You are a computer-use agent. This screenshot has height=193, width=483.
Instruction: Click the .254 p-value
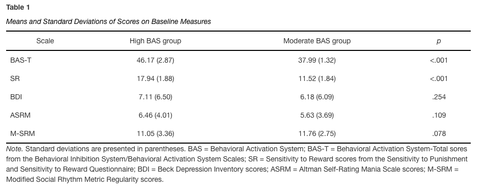pos(439,97)
